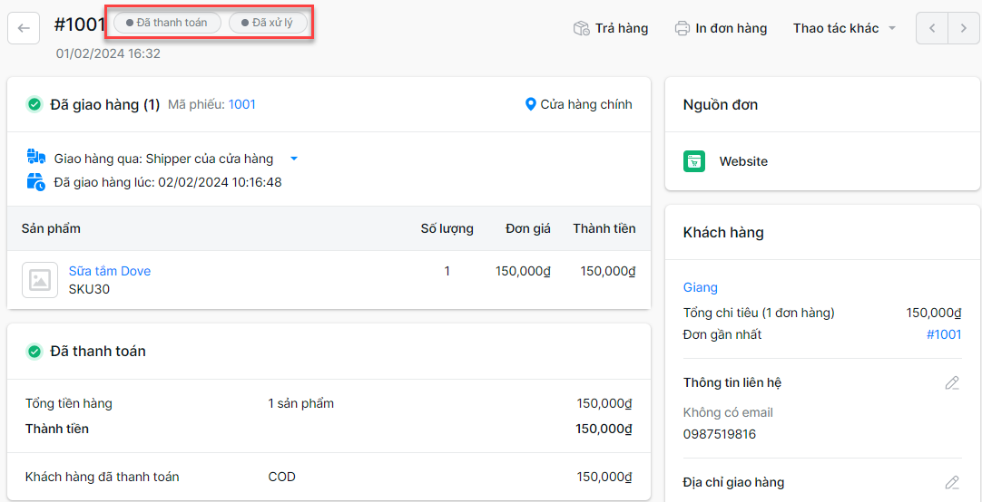Go to the previous order
Screen dimensions: 982x502
pos(931,28)
